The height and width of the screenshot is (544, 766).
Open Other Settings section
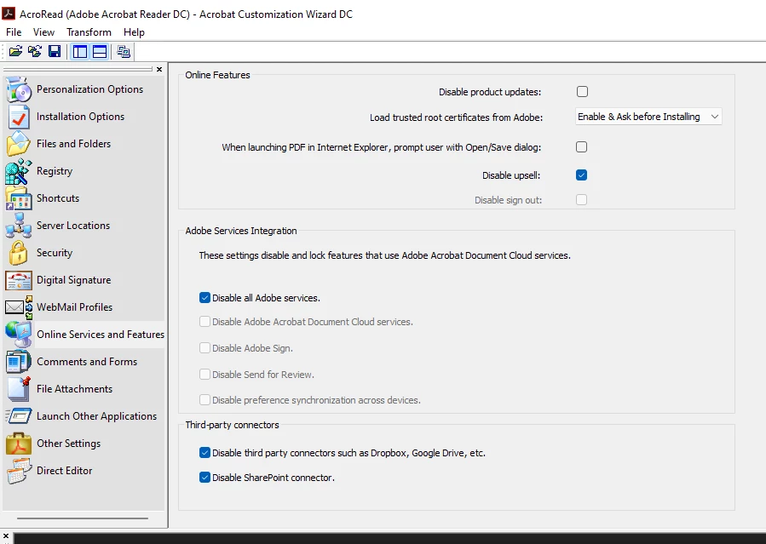tap(69, 444)
